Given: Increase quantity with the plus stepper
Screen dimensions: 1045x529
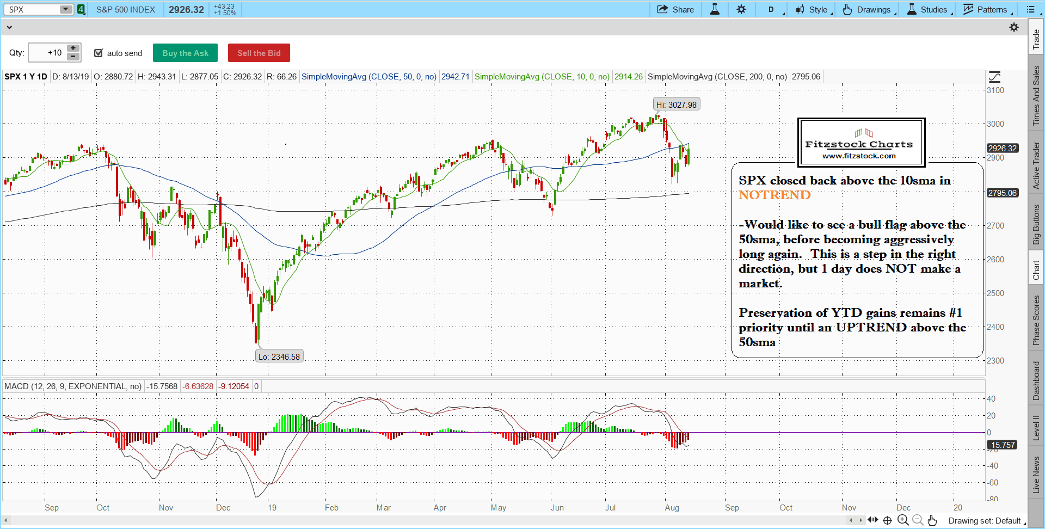Looking at the screenshot, I should click(x=73, y=48).
